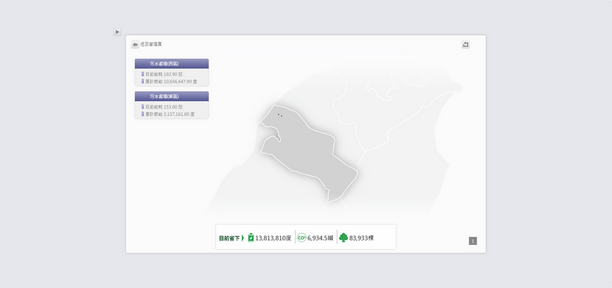Click the green tree icon
The width and height of the screenshot is (612, 288).
343,237
